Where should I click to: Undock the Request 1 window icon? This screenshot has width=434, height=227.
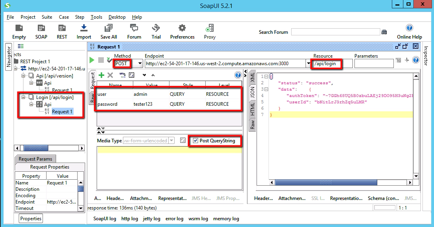[x=398, y=47]
